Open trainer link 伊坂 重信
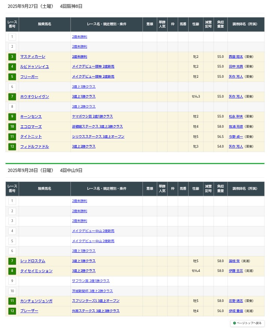 [x=236, y=311]
